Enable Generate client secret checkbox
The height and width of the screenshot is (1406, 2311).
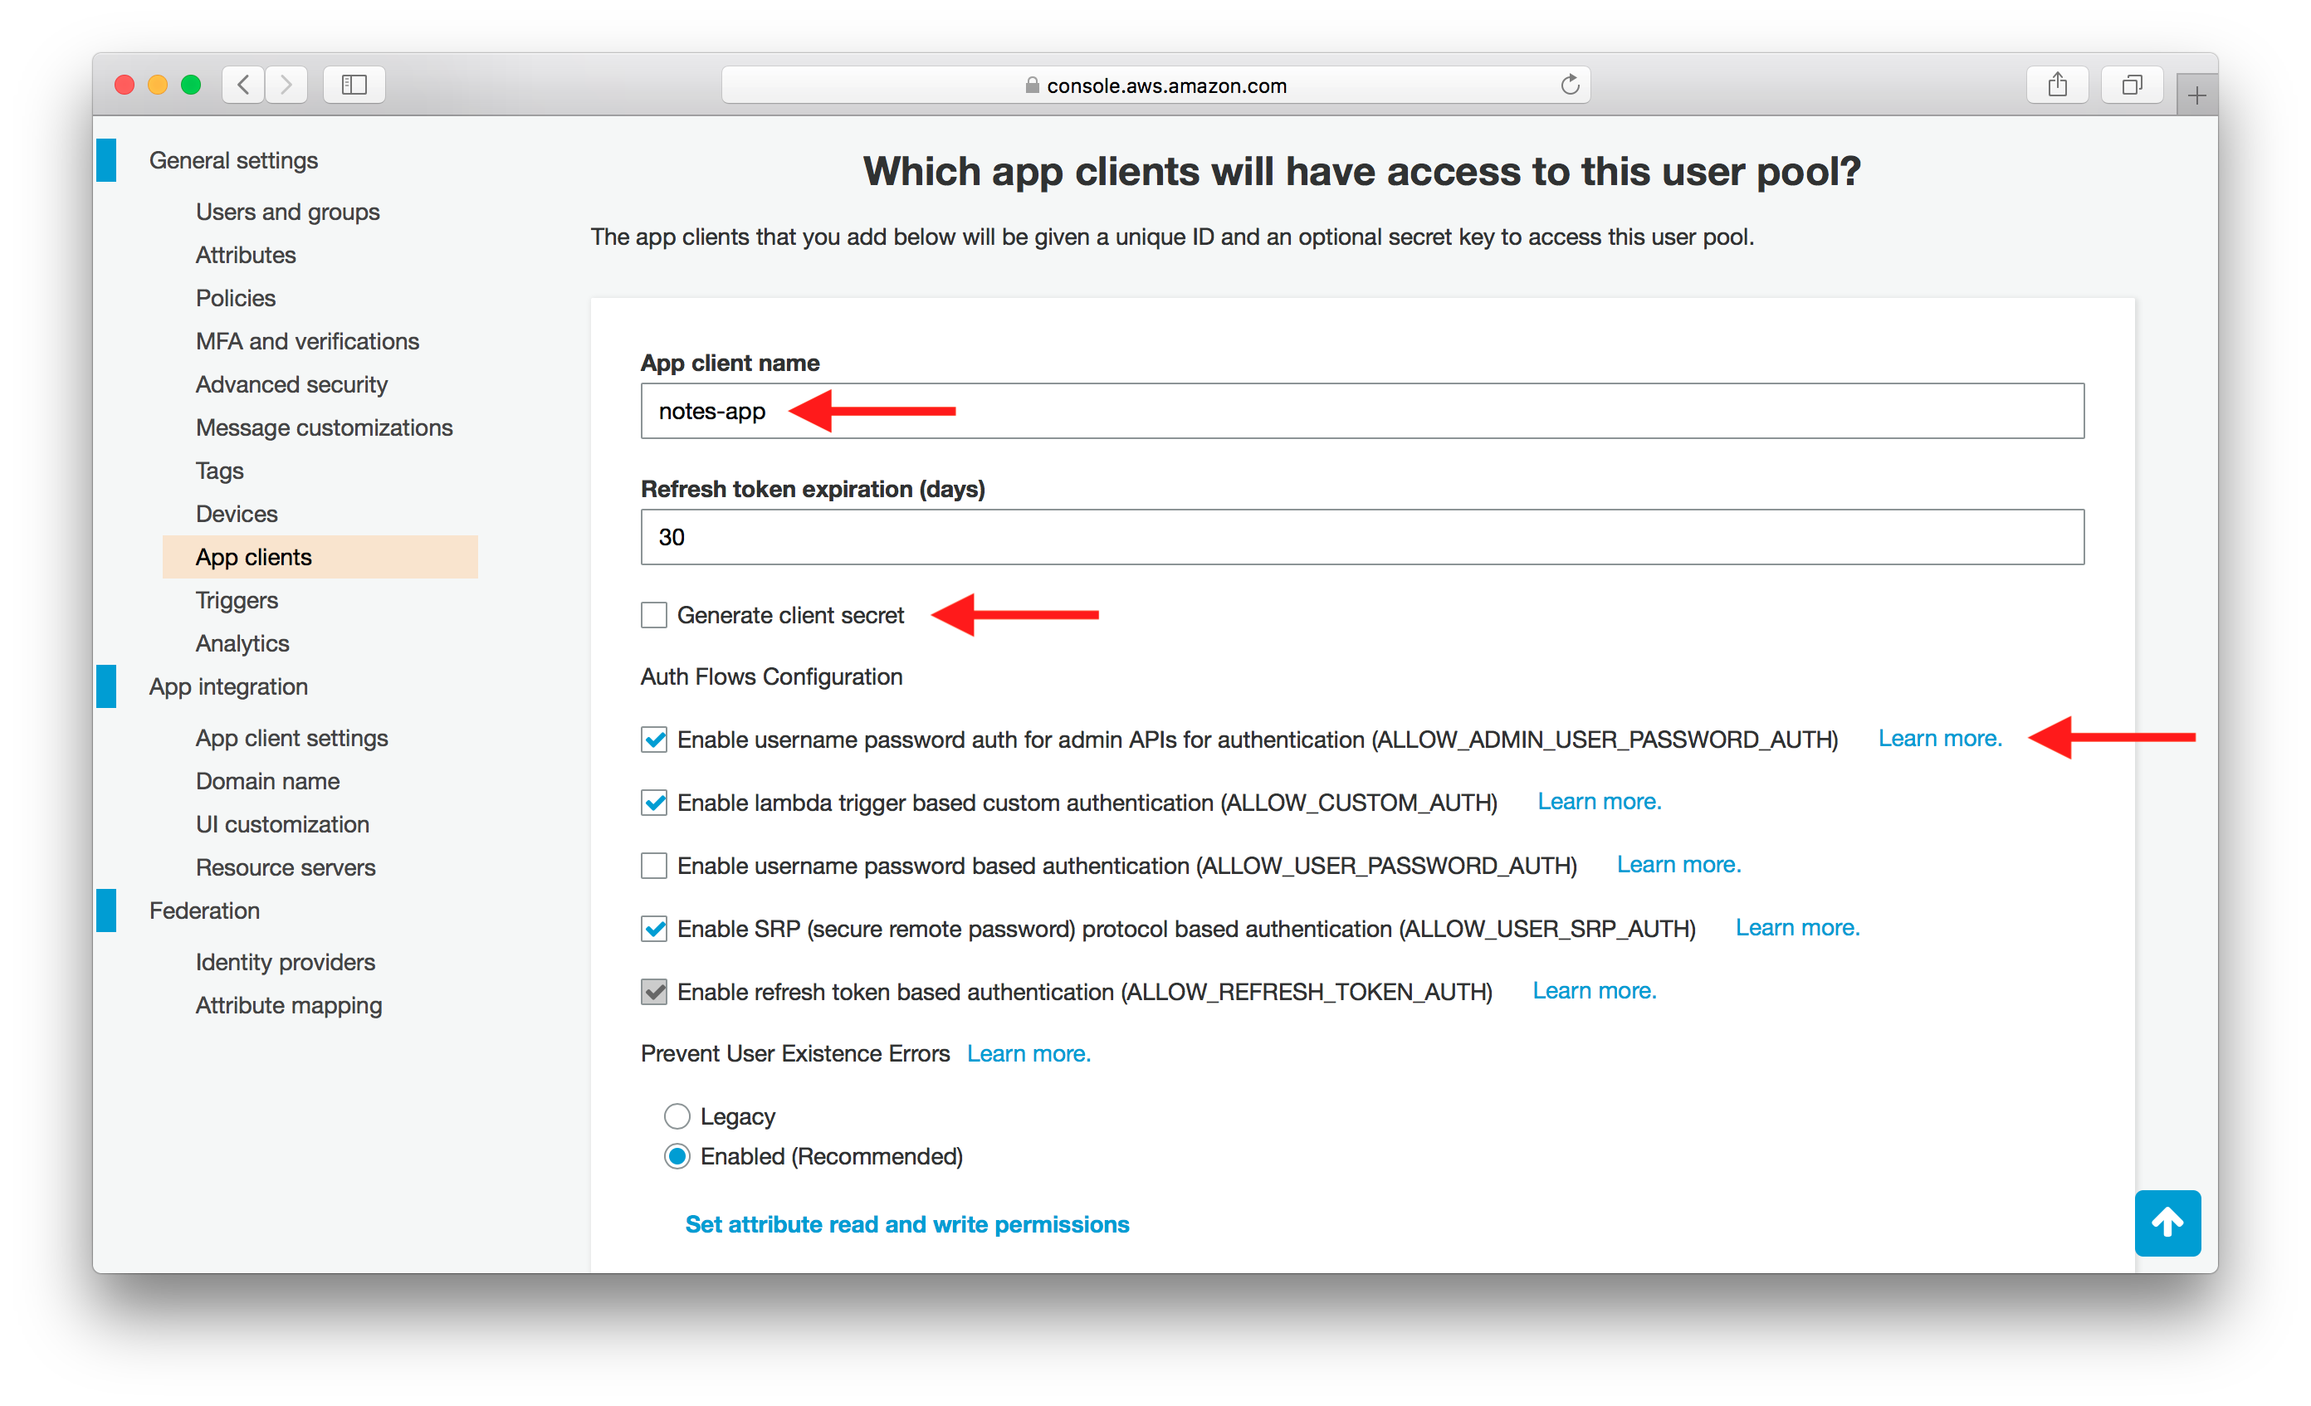pyautogui.click(x=652, y=616)
